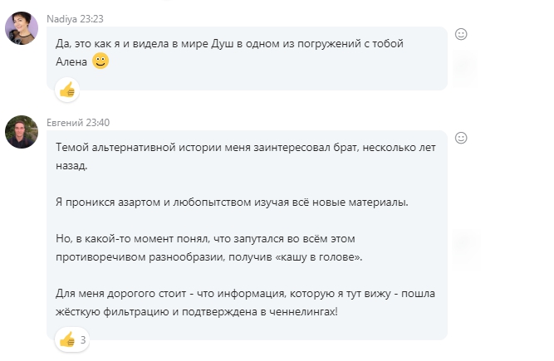Open reaction picker beside Nadiya's message
The width and height of the screenshot is (554, 361).
click(462, 34)
